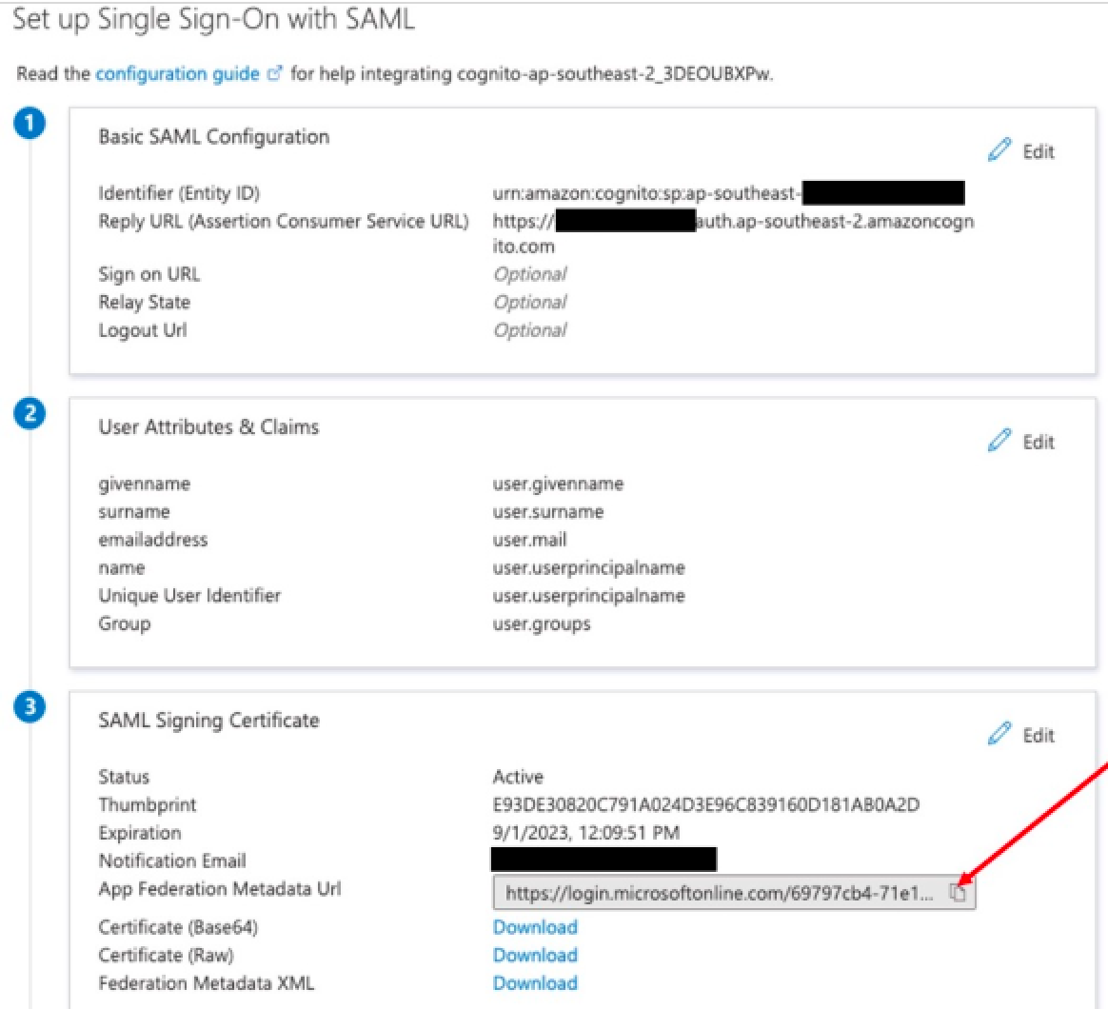This screenshot has width=1108, height=1009.
Task: Click the pencil icon for Basic SAML Configuration
Action: [999, 151]
